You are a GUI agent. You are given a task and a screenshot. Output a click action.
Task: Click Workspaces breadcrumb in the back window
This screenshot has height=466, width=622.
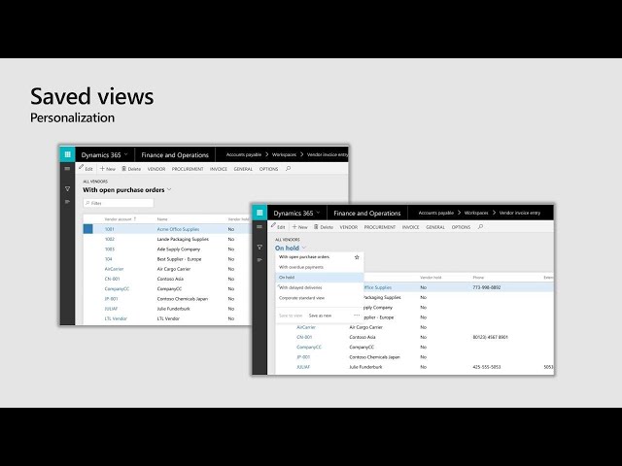coord(284,154)
